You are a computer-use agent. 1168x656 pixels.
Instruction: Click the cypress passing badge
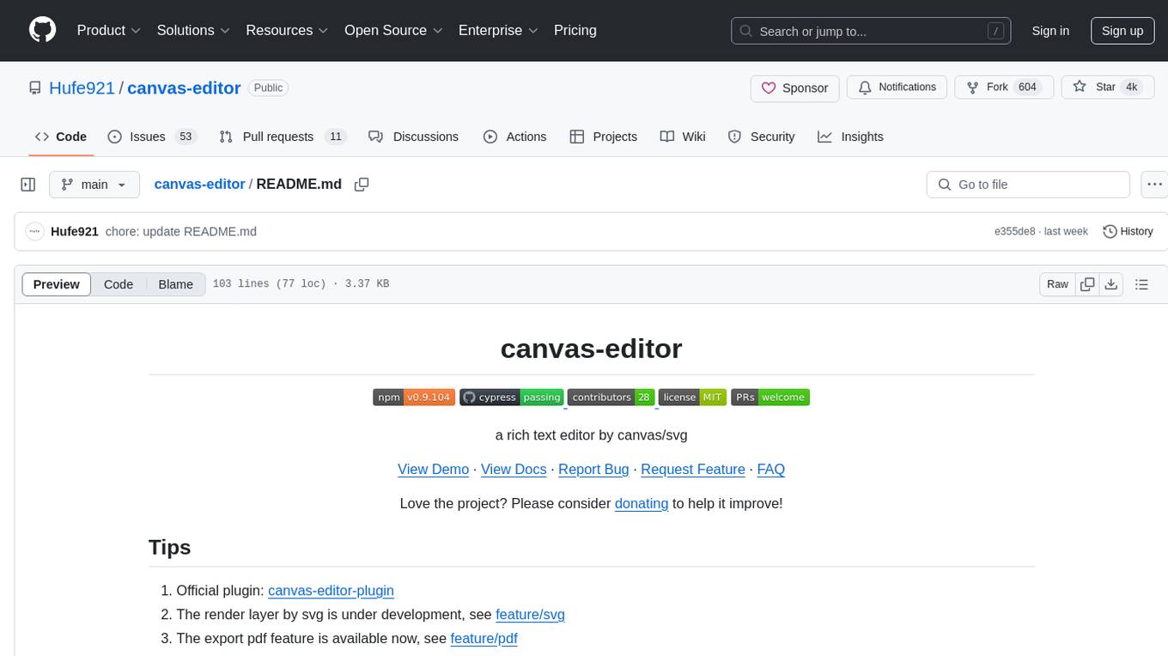click(x=512, y=397)
